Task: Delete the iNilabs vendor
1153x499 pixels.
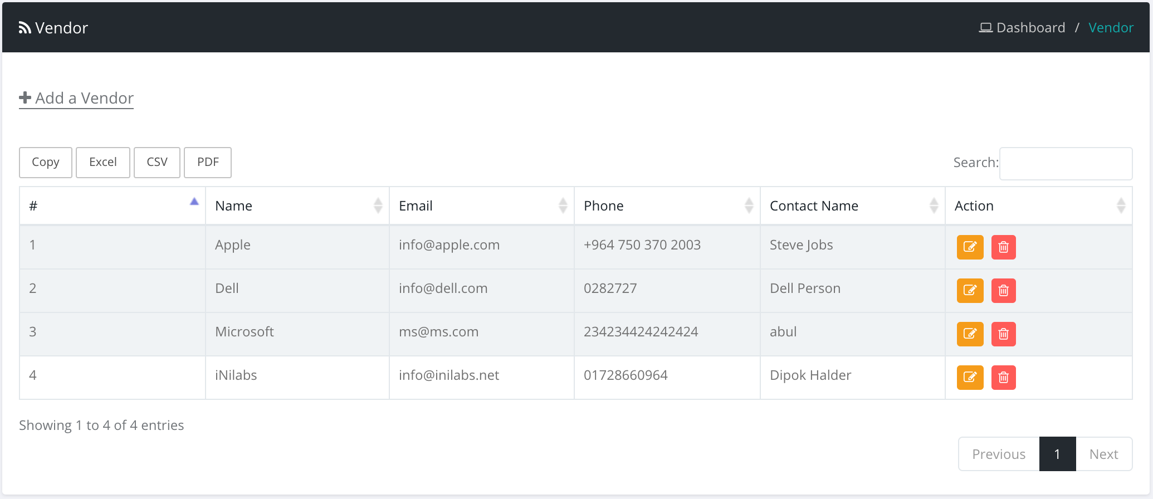Action: coord(1003,378)
